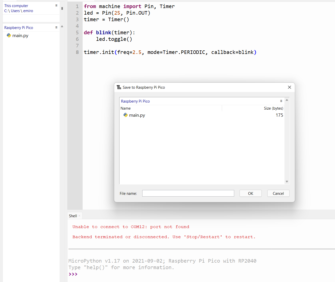
Task: Click the sidebar Pico panel scroll-up arrow
Action: (62, 26)
